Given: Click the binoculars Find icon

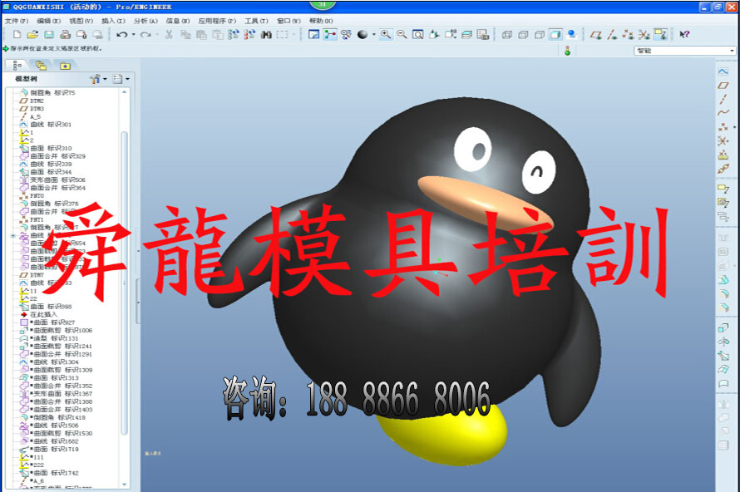Looking at the screenshot, I should (266, 34).
